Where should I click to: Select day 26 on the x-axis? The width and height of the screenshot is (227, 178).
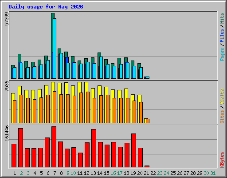(x=180, y=173)
